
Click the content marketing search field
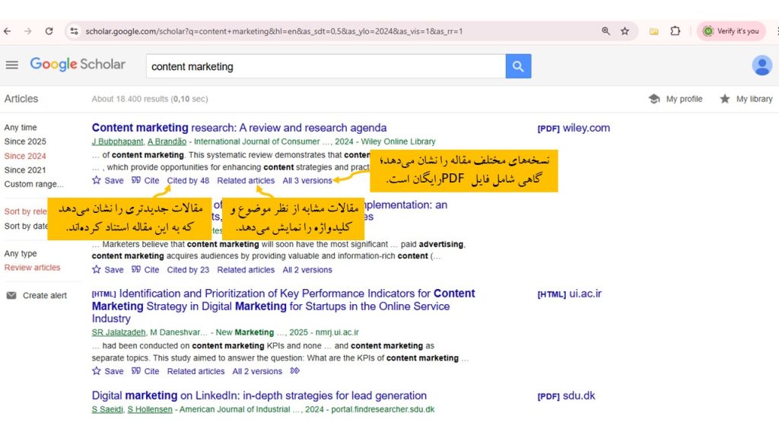[325, 66]
